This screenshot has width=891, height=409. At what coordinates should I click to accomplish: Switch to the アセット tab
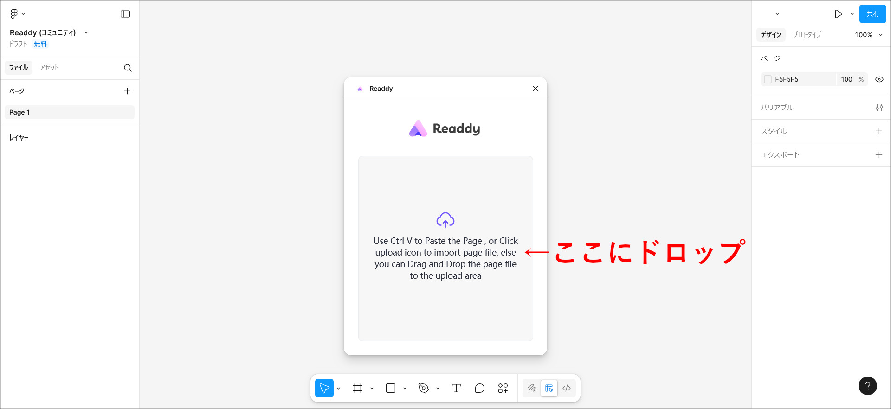coord(49,68)
